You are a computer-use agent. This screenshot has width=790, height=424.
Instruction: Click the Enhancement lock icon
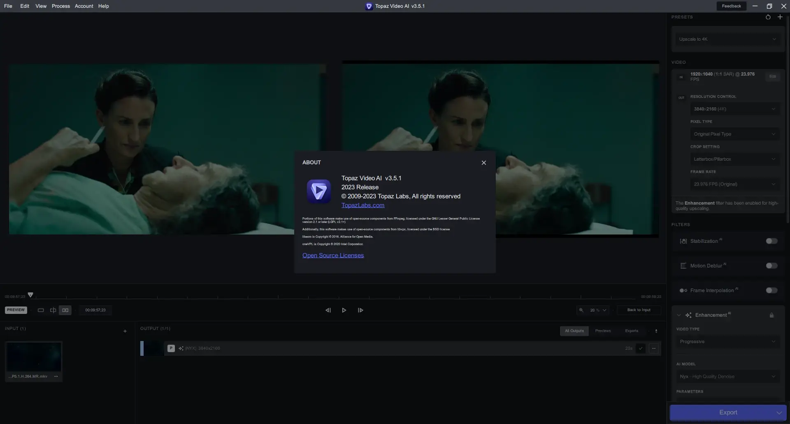771,316
